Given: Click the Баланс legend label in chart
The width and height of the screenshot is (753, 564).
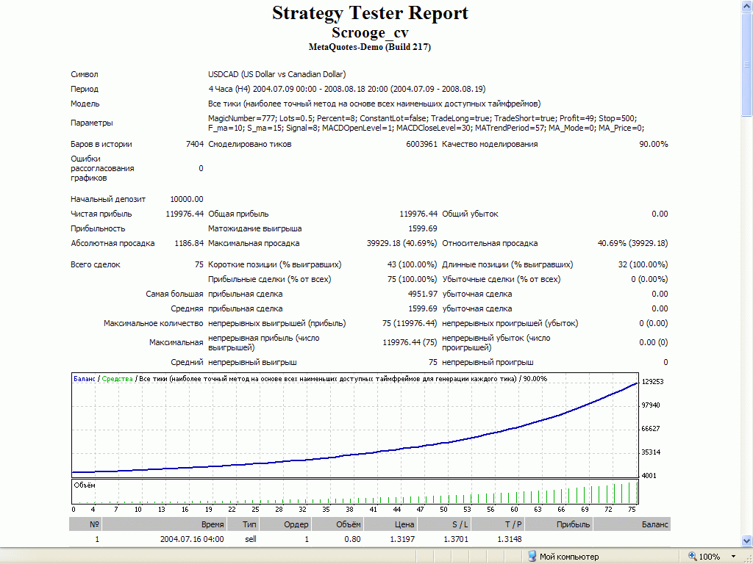Looking at the screenshot, I should (x=85, y=379).
